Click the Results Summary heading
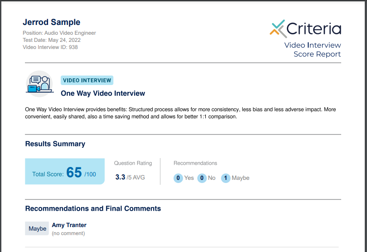The height and width of the screenshot is (252, 367). (55, 144)
